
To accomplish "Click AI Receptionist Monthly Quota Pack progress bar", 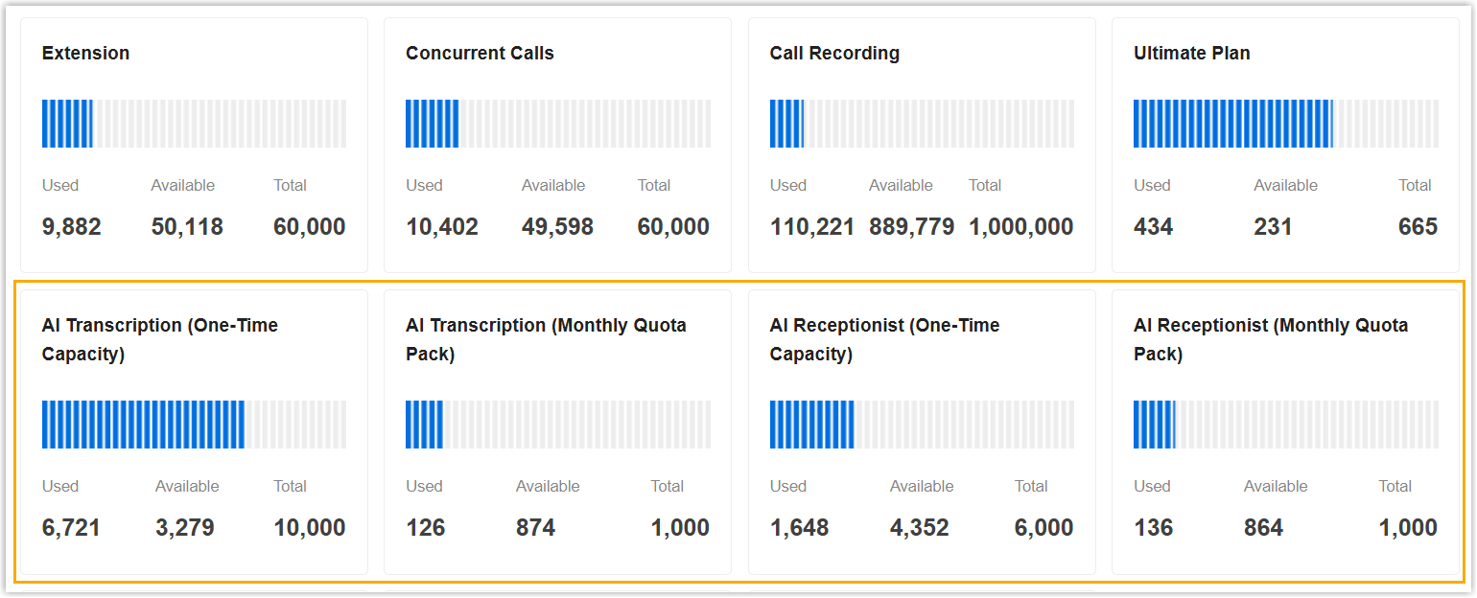I will tap(1285, 425).
